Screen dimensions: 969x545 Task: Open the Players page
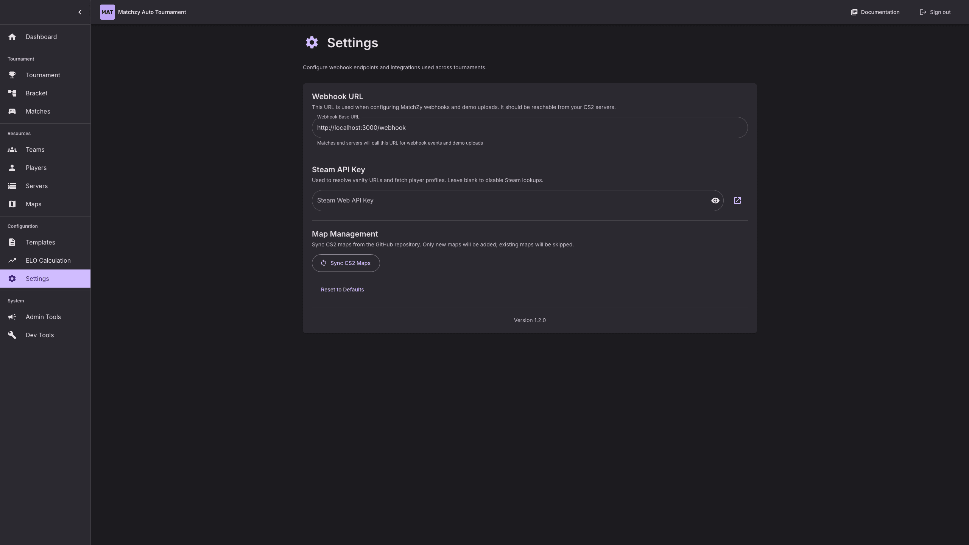(36, 168)
